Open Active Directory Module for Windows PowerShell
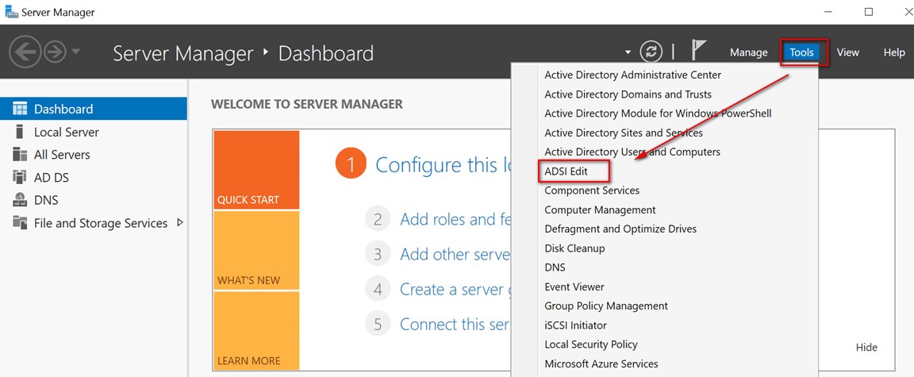Image resolution: width=914 pixels, height=377 pixels. (658, 113)
